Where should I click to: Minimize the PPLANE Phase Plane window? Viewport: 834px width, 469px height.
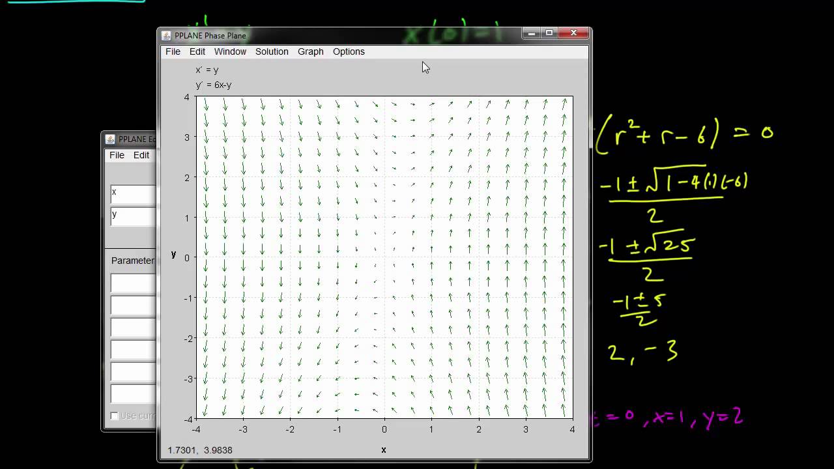(532, 33)
